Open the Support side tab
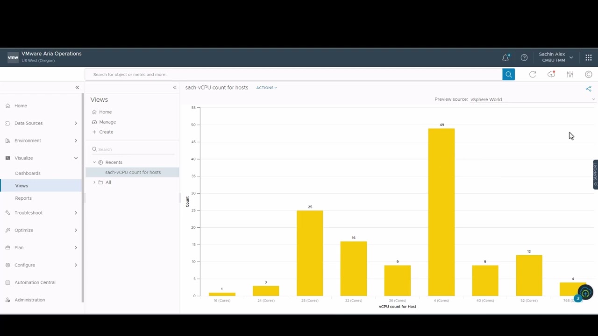The image size is (598, 336). point(595,175)
